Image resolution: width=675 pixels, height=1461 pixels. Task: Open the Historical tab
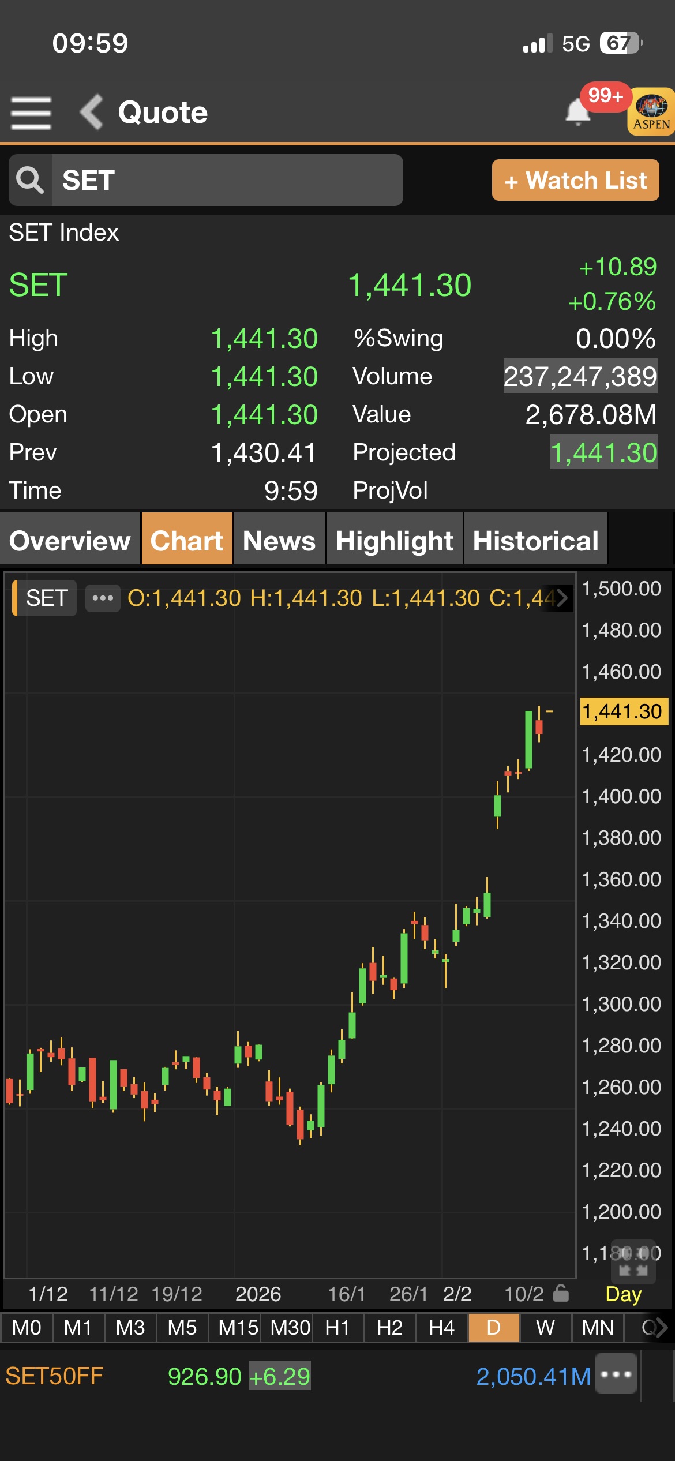[535, 541]
